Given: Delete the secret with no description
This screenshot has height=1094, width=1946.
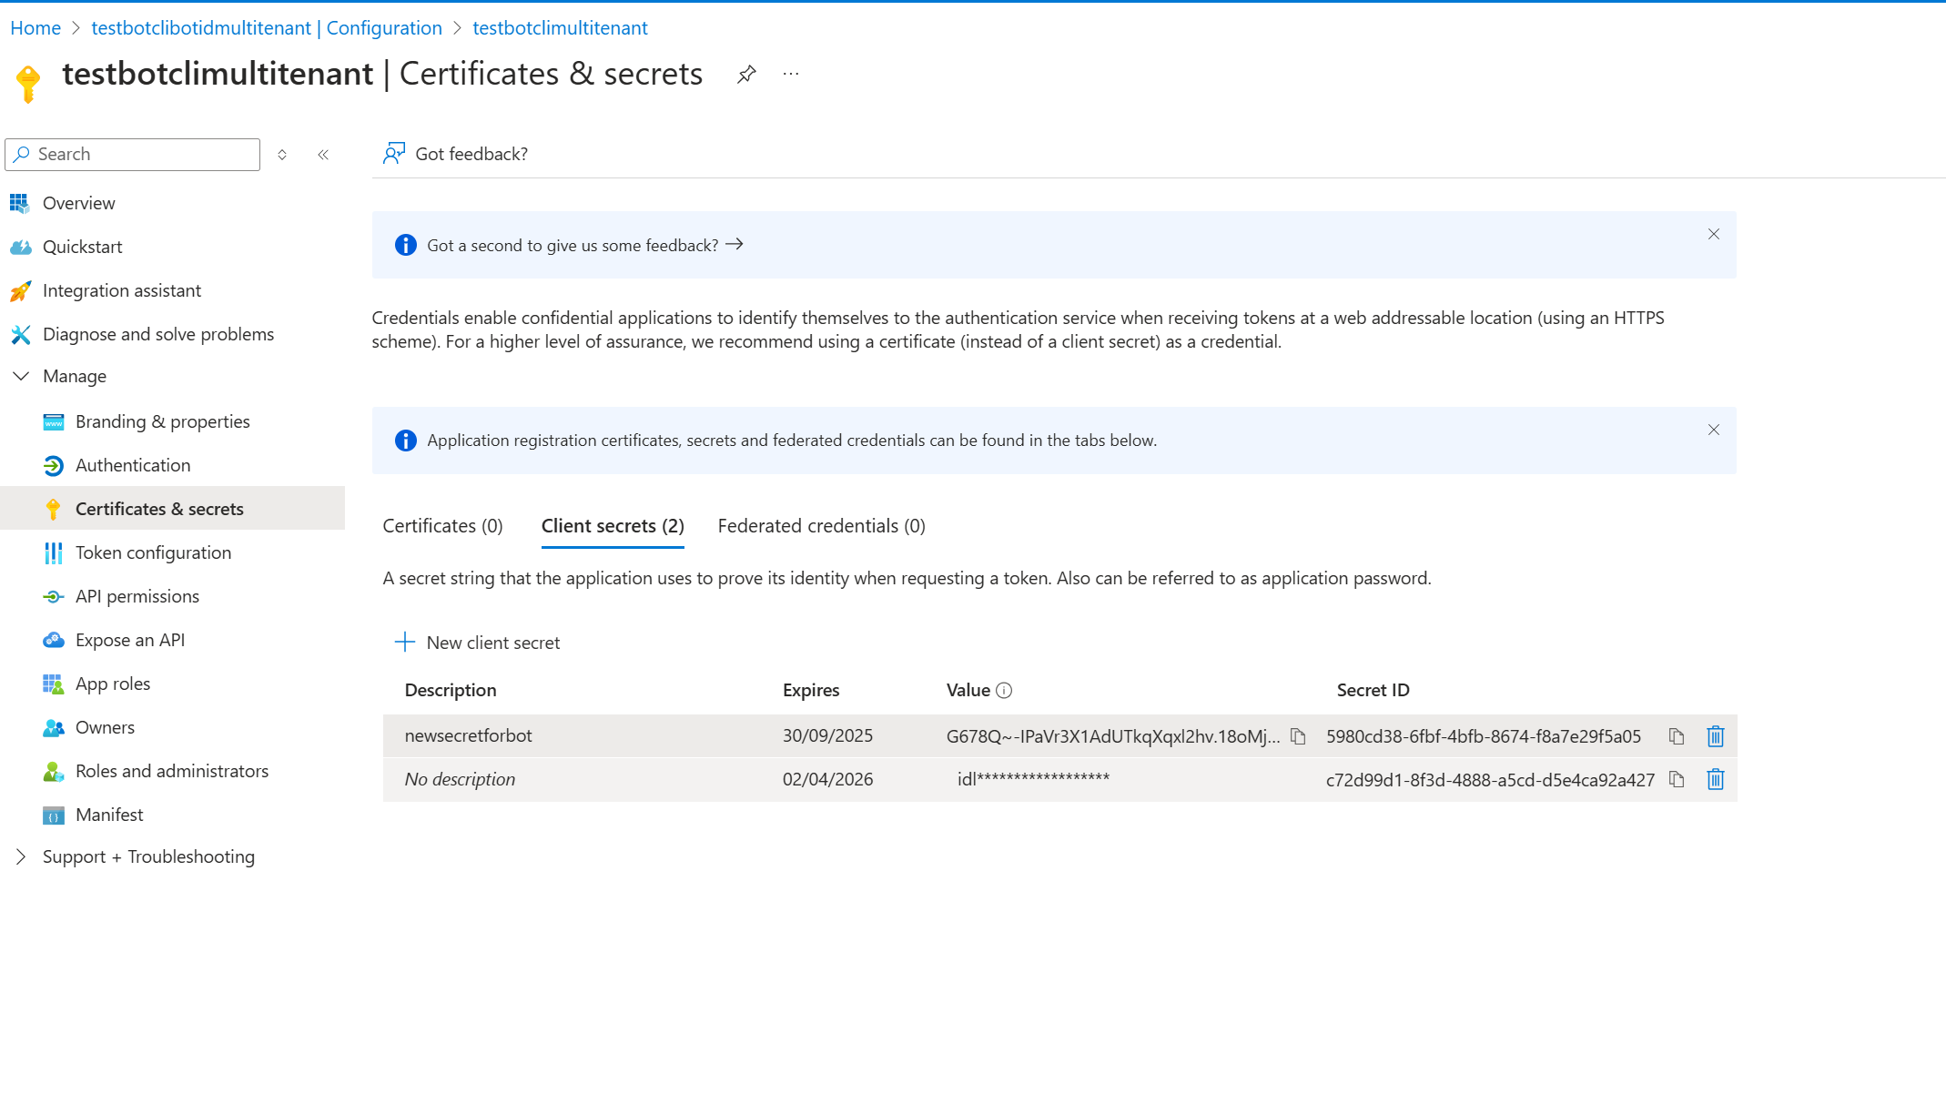Looking at the screenshot, I should tap(1715, 779).
